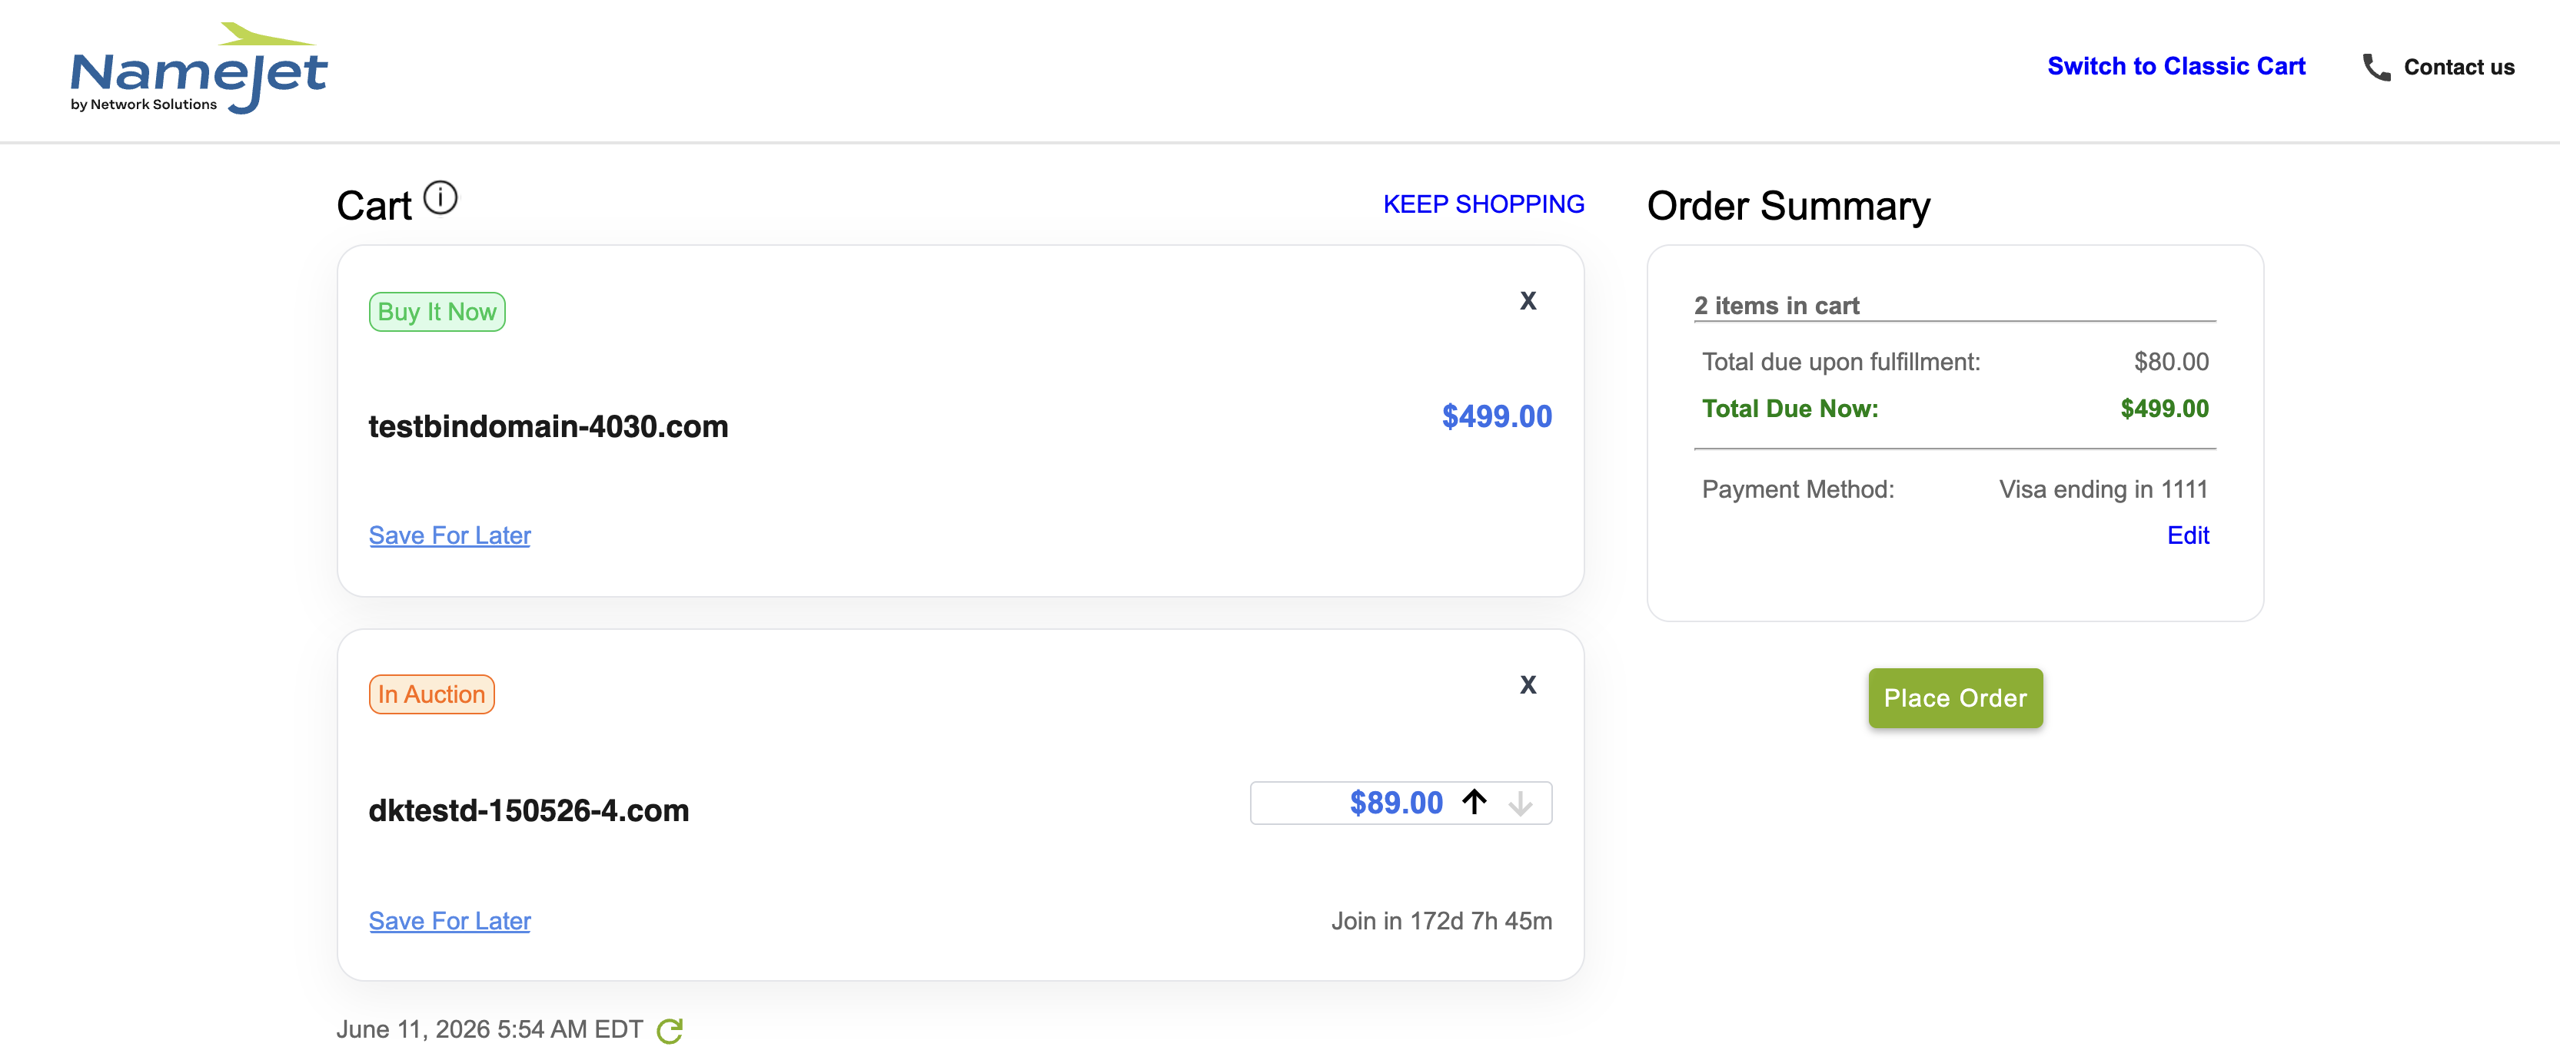Click the Place Order button
2560x1060 pixels.
pyautogui.click(x=1955, y=697)
